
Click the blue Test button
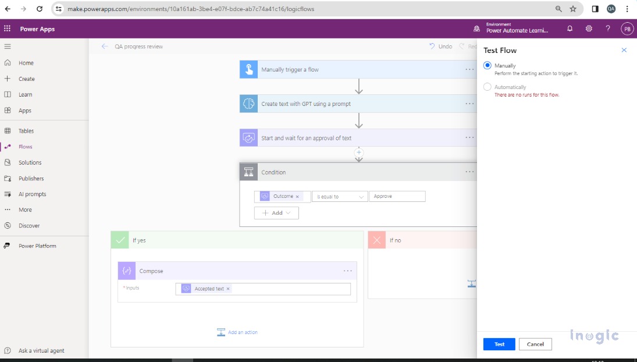tap(499, 344)
